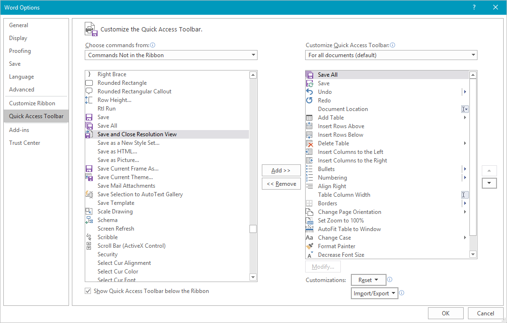Click the info icon beside Choose commands from

tap(153, 45)
